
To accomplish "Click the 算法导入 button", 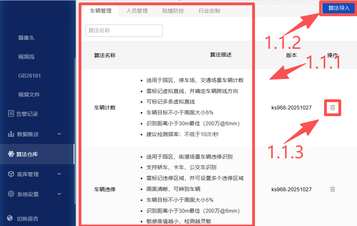I will click(x=339, y=8).
